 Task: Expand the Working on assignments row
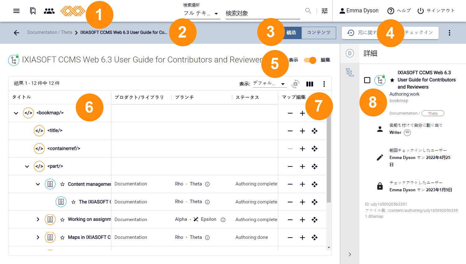coord(38,220)
